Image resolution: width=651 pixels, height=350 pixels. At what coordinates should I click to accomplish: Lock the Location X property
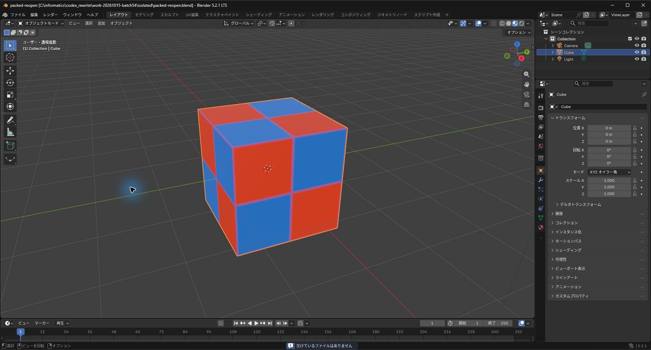coord(635,128)
